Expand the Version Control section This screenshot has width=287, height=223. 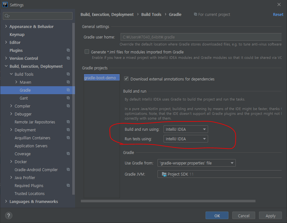[x=6, y=58]
